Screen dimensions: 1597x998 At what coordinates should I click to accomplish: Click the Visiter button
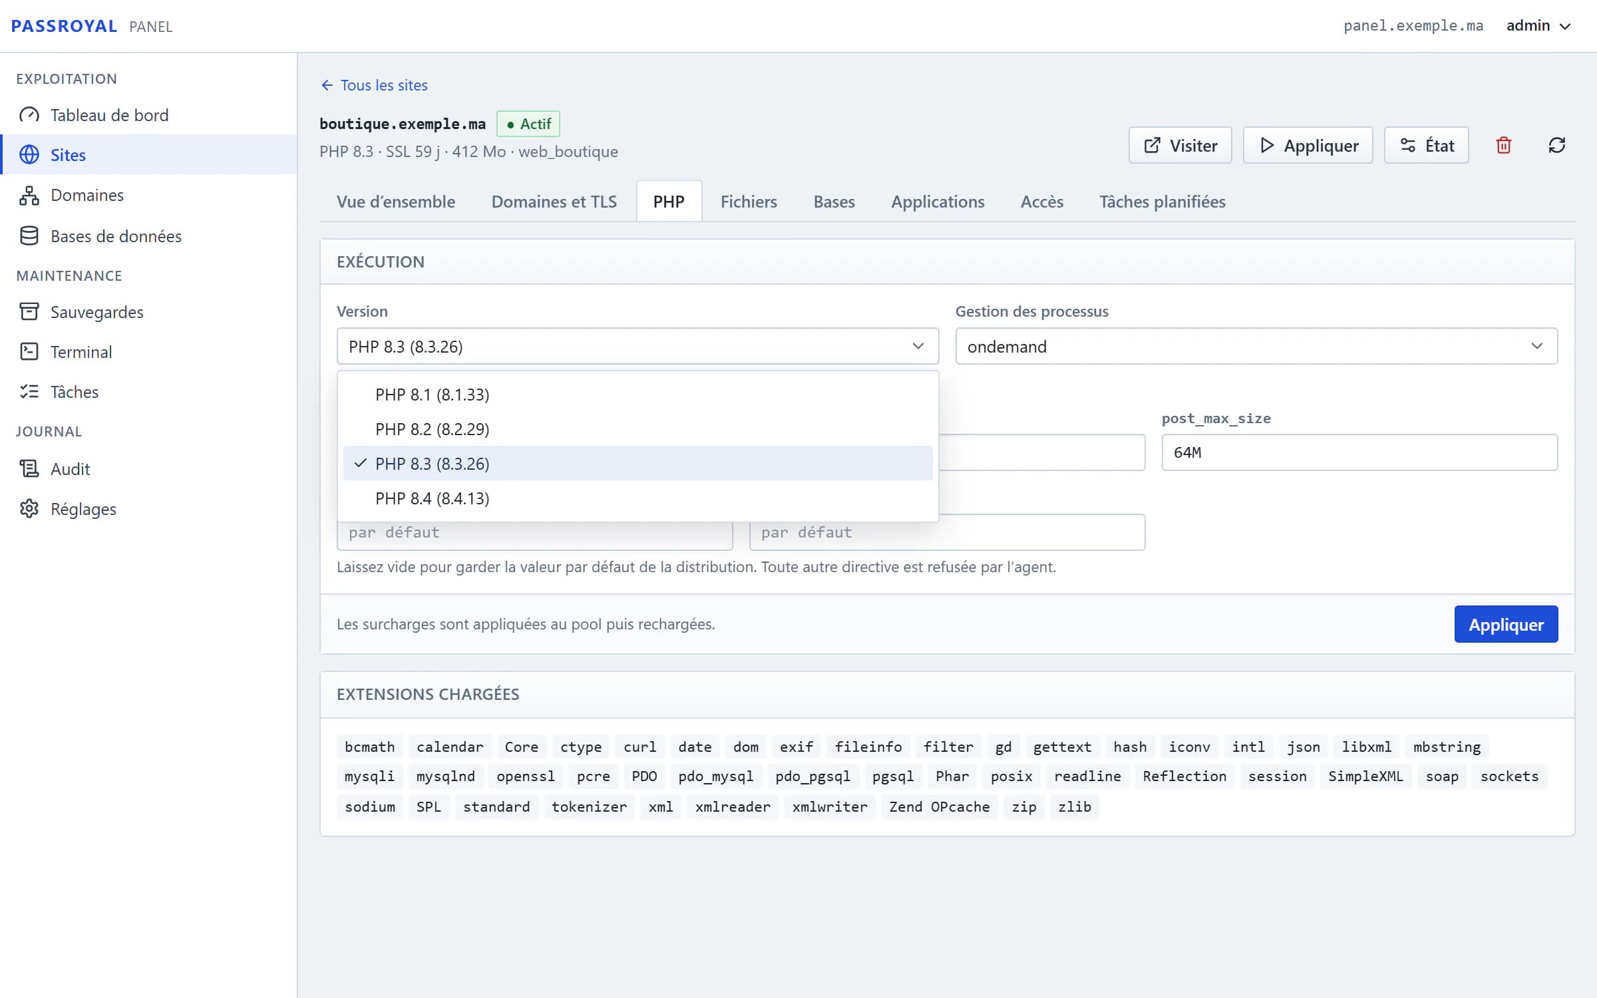[1180, 146]
